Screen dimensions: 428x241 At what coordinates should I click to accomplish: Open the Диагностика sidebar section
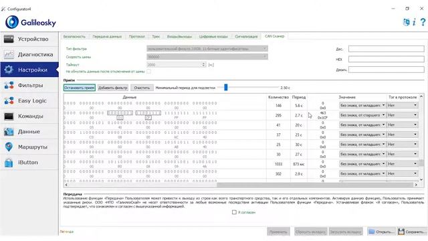coord(29,54)
